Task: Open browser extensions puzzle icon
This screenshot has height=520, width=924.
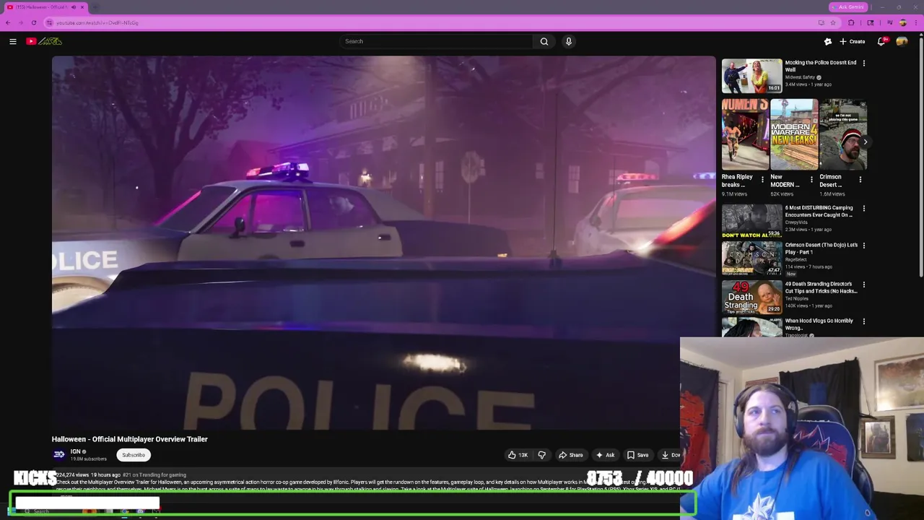Action: pyautogui.click(x=851, y=22)
